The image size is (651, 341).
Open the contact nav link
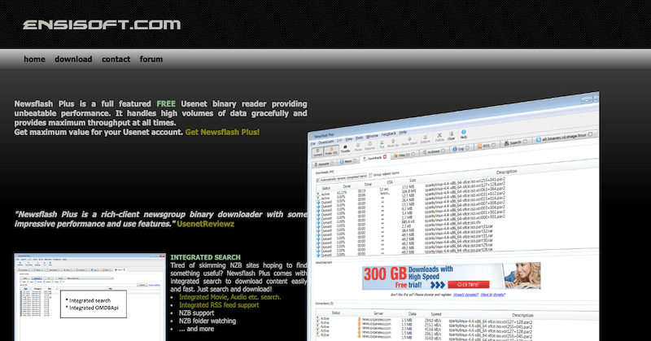(x=116, y=59)
